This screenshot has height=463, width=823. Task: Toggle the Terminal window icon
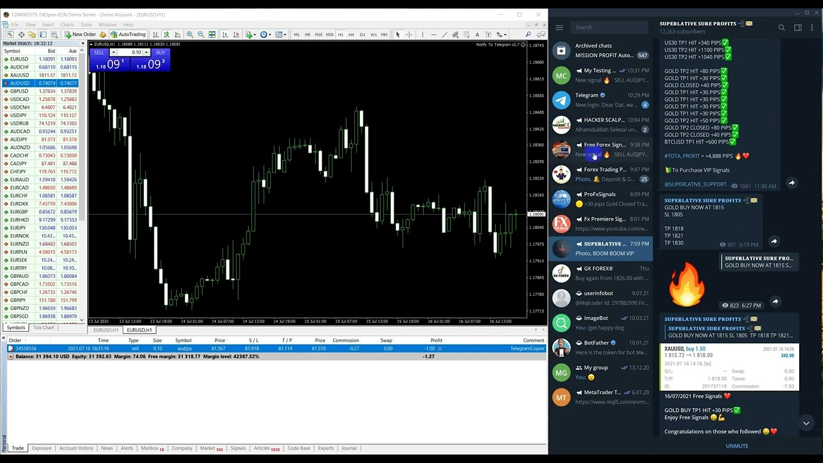click(x=43, y=34)
